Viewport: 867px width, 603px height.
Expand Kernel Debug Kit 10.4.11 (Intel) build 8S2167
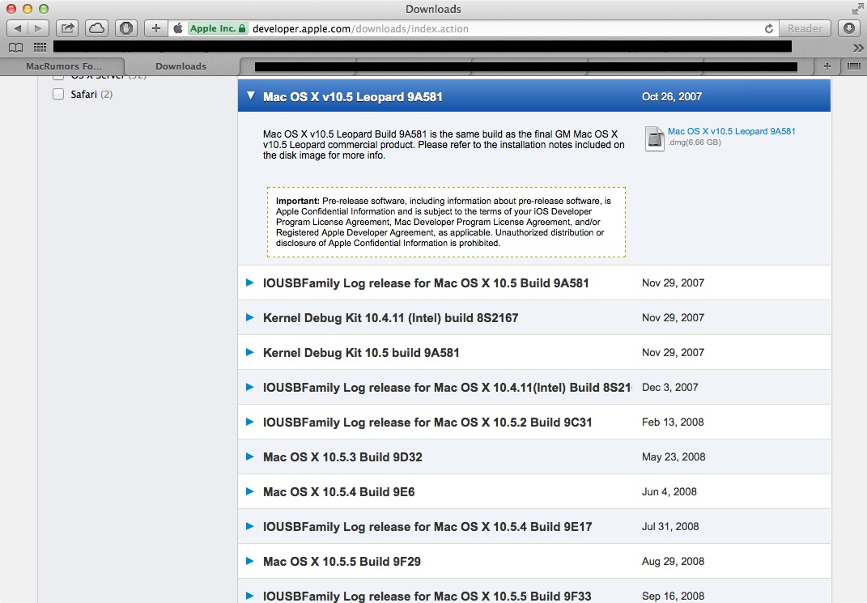coord(250,317)
